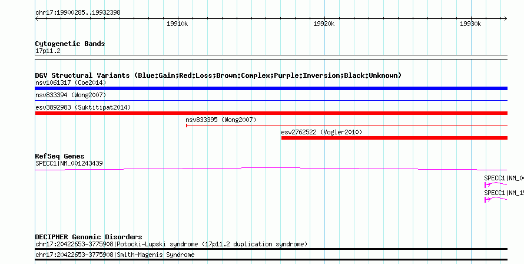Click the 19920k ruler tick label

tap(324, 24)
